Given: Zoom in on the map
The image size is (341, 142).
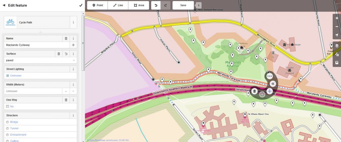Looking at the screenshot, I should pyautogui.click(x=337, y=18).
